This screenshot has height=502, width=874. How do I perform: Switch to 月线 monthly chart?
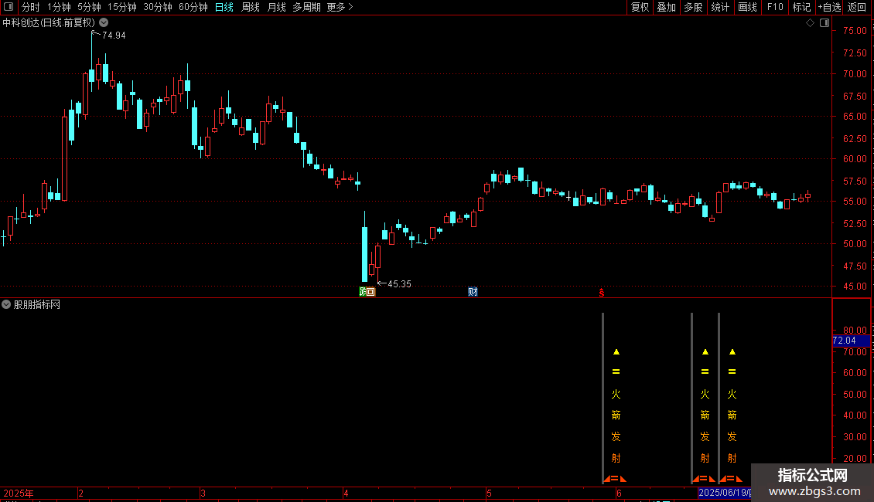[x=276, y=7]
